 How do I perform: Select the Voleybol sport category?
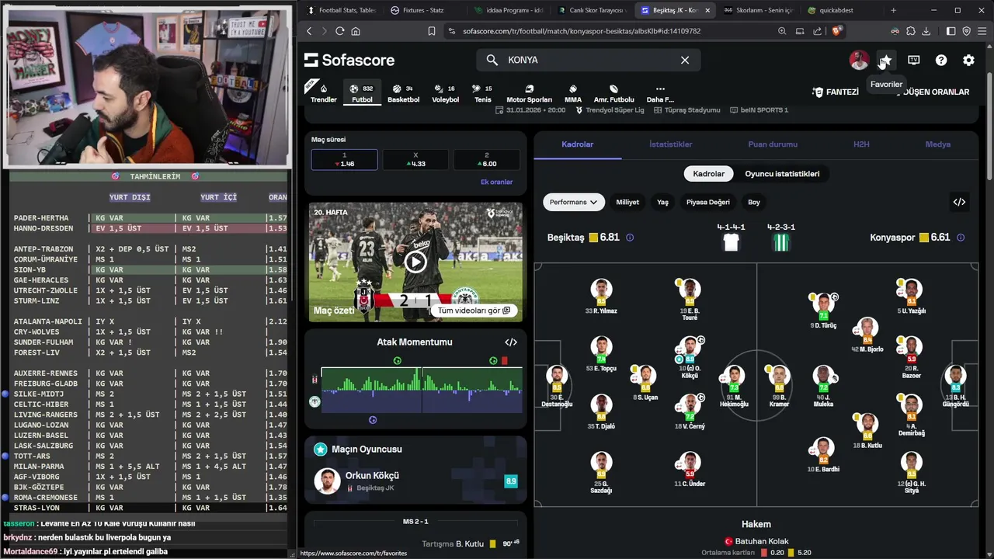click(x=445, y=93)
